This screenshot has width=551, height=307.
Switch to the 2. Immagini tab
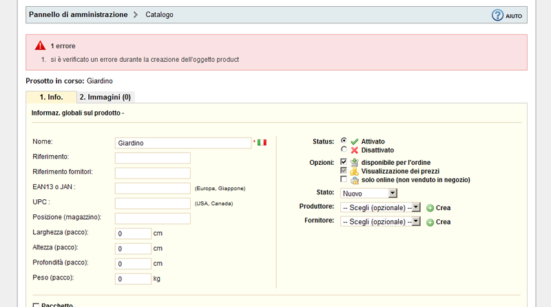104,98
